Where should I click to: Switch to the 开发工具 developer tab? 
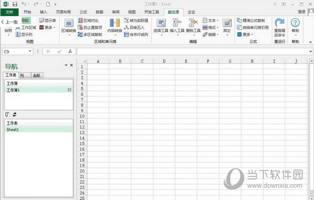pyautogui.click(x=152, y=12)
